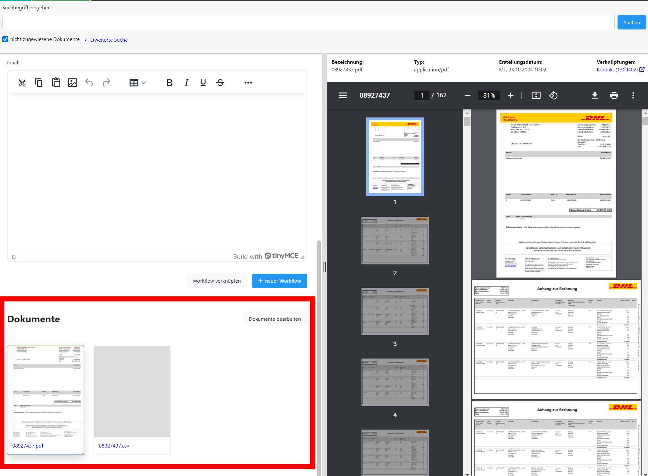
Task: Undo the last edit in the editor
Action: [89, 83]
